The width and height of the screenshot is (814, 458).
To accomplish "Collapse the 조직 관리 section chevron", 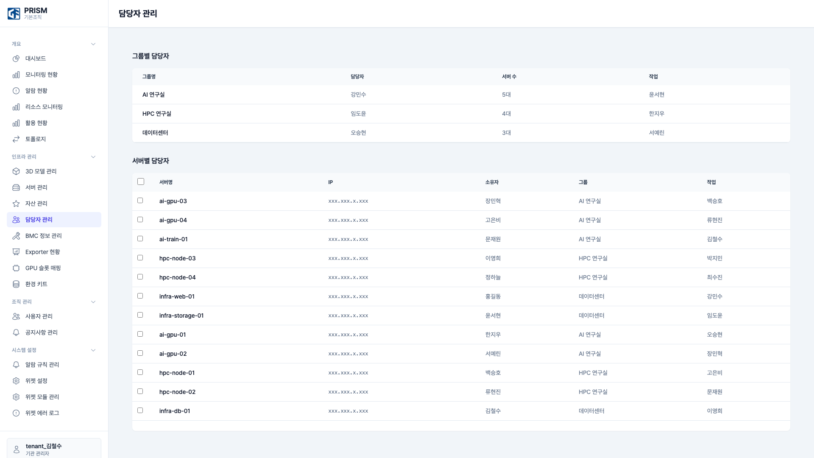I will tap(93, 302).
